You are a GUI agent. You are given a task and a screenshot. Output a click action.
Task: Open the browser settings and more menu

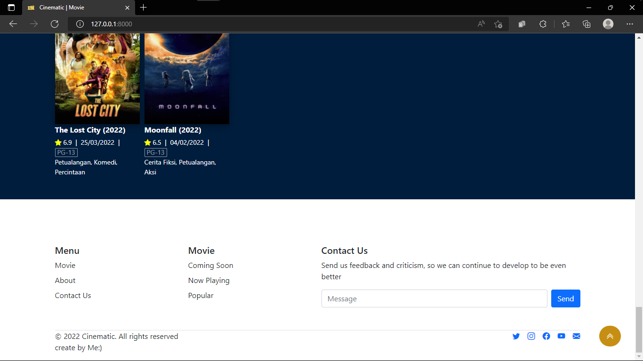click(630, 24)
